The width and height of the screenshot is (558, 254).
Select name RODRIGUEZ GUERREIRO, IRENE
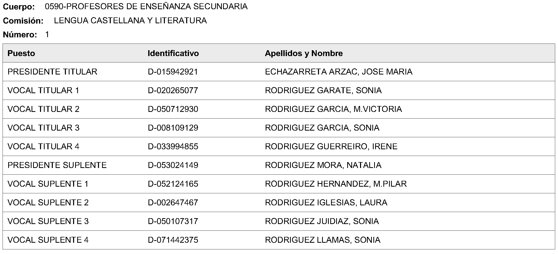click(331, 146)
